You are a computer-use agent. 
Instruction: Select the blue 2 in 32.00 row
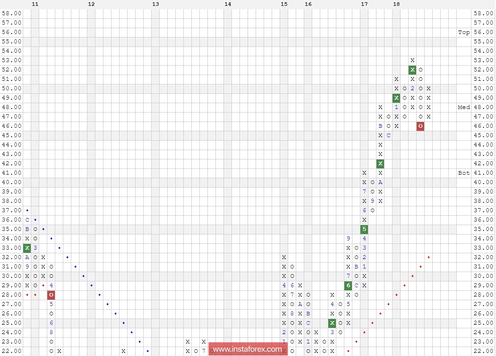coord(364,257)
